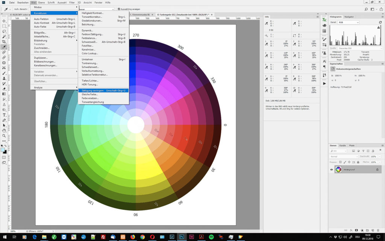Add a layer style via fx icon

coord(351,230)
